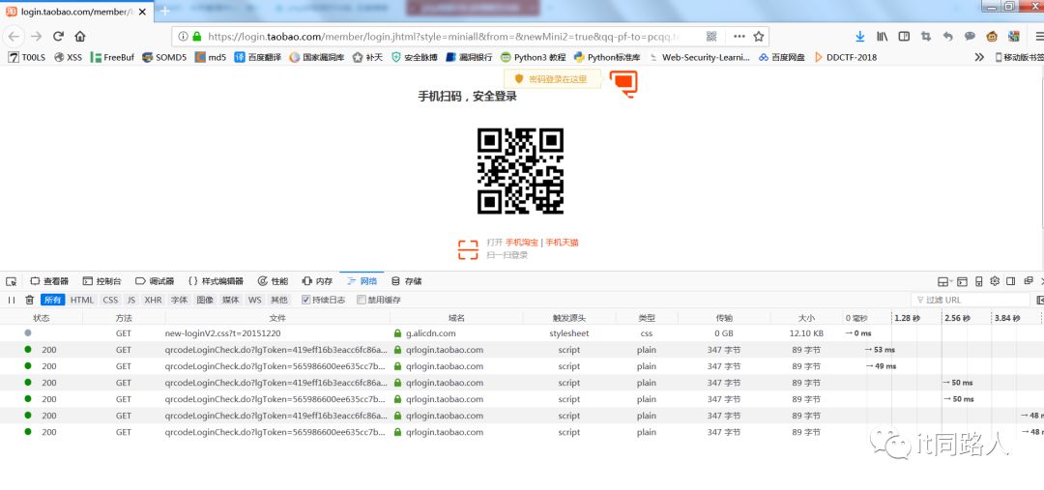Open the 控制台 devtools tab
The width and height of the screenshot is (1044, 490).
coord(101,281)
